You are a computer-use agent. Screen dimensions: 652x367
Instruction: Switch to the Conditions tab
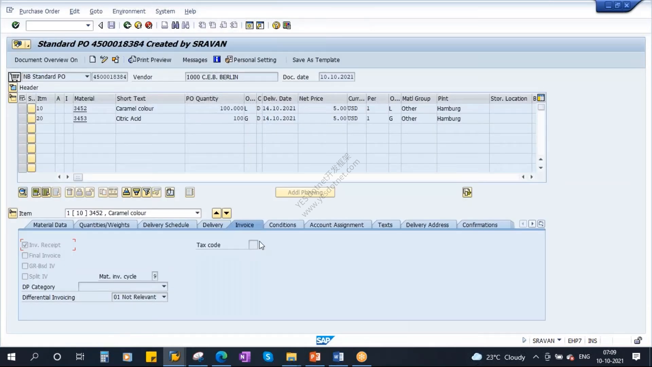(283, 225)
